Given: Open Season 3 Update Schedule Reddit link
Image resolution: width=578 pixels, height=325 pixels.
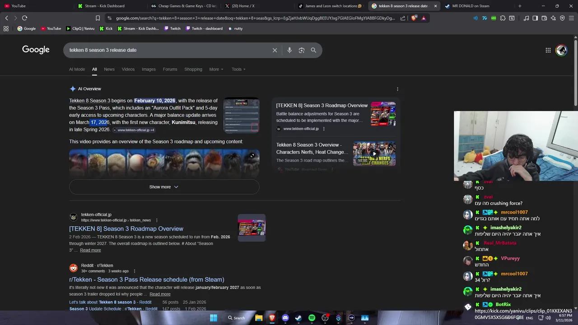Looking at the screenshot, I should [x=113, y=309].
